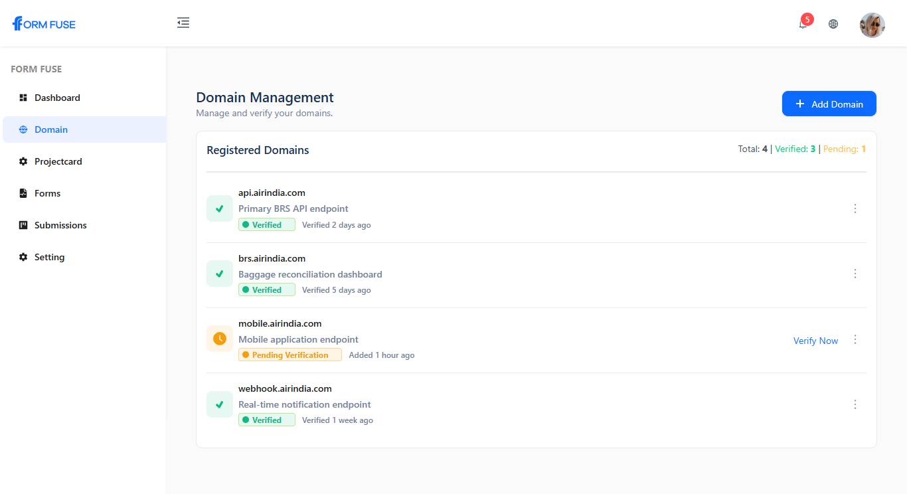Open the kebab menu for api.airindia.com

[x=855, y=208]
